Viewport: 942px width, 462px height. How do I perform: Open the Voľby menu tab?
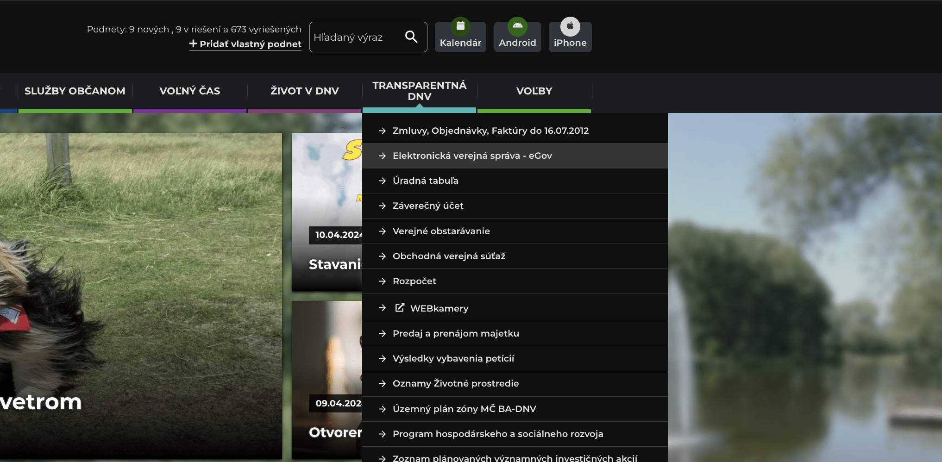[534, 91]
